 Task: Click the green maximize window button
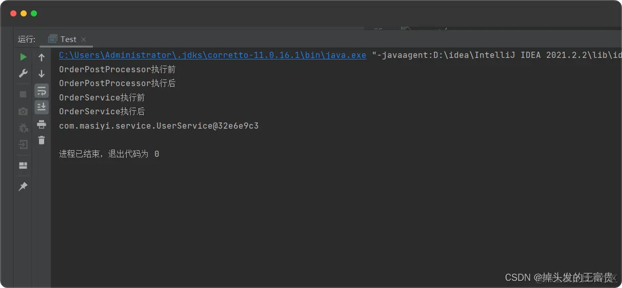pyautogui.click(x=34, y=13)
